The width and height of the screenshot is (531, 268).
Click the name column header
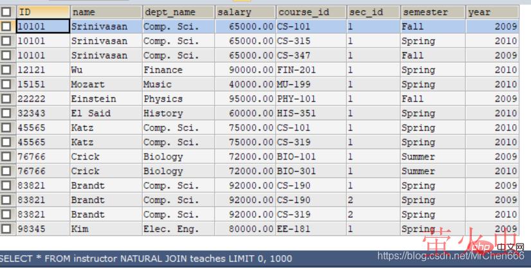[105, 12]
